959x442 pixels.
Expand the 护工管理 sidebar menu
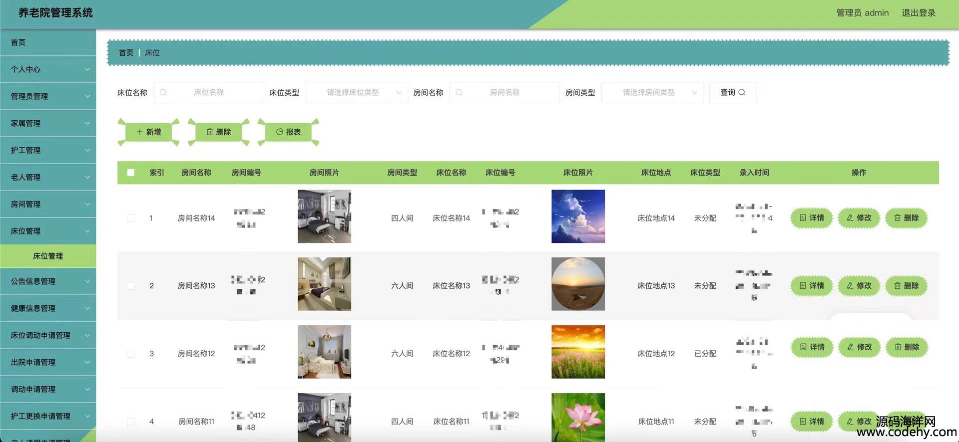click(48, 150)
